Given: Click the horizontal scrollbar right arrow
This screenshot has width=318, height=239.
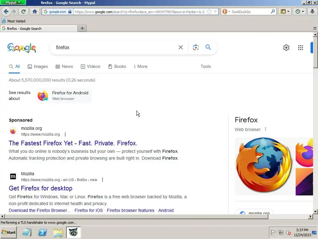Looking at the screenshot, I should click(310, 217).
